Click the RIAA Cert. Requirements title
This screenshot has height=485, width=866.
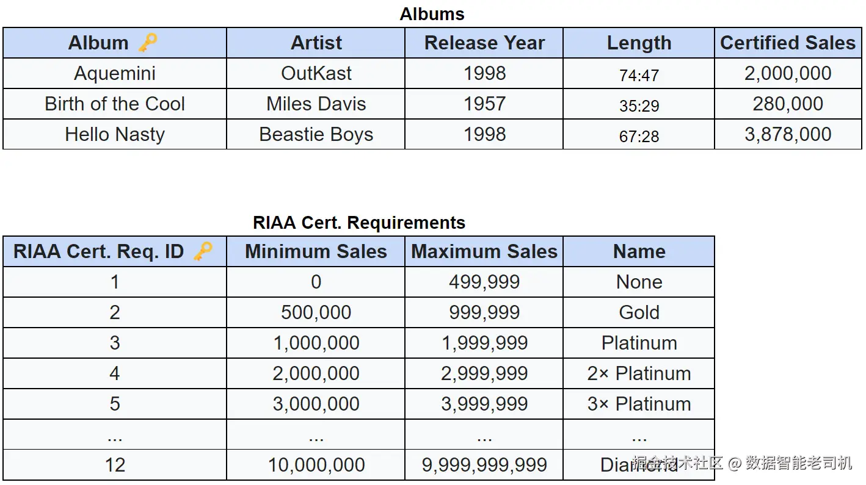pos(359,223)
